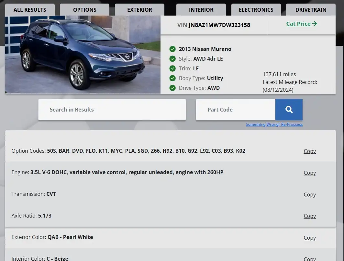Copy the Exterior Color value
This screenshot has height=261, width=344.
pos(310,238)
